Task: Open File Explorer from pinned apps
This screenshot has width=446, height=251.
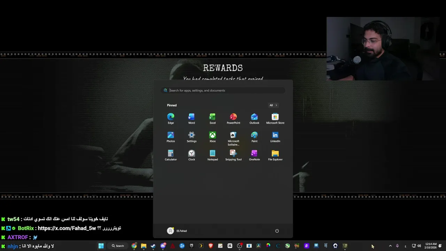Action: [275, 155]
